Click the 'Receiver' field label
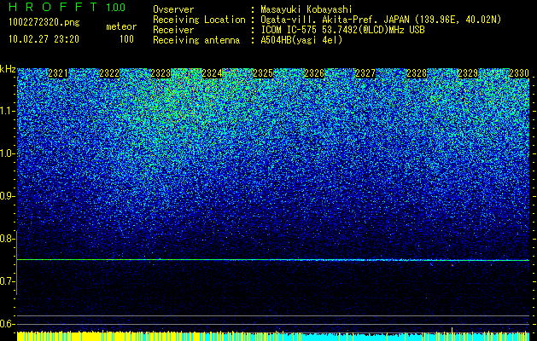This screenshot has height=341, width=537. click(173, 30)
